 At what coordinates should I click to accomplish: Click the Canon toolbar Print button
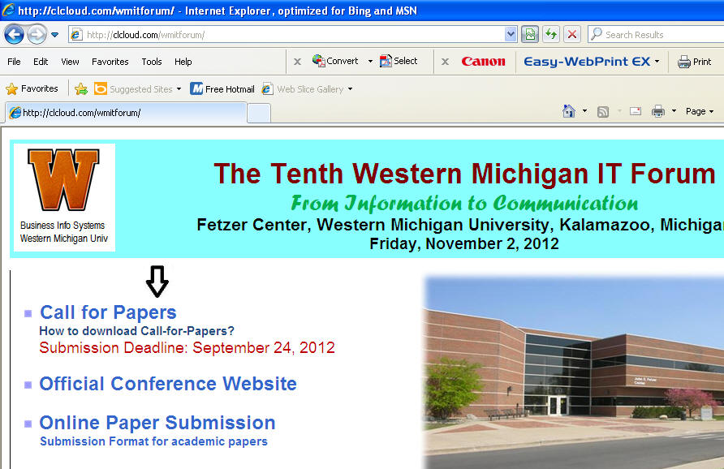694,62
